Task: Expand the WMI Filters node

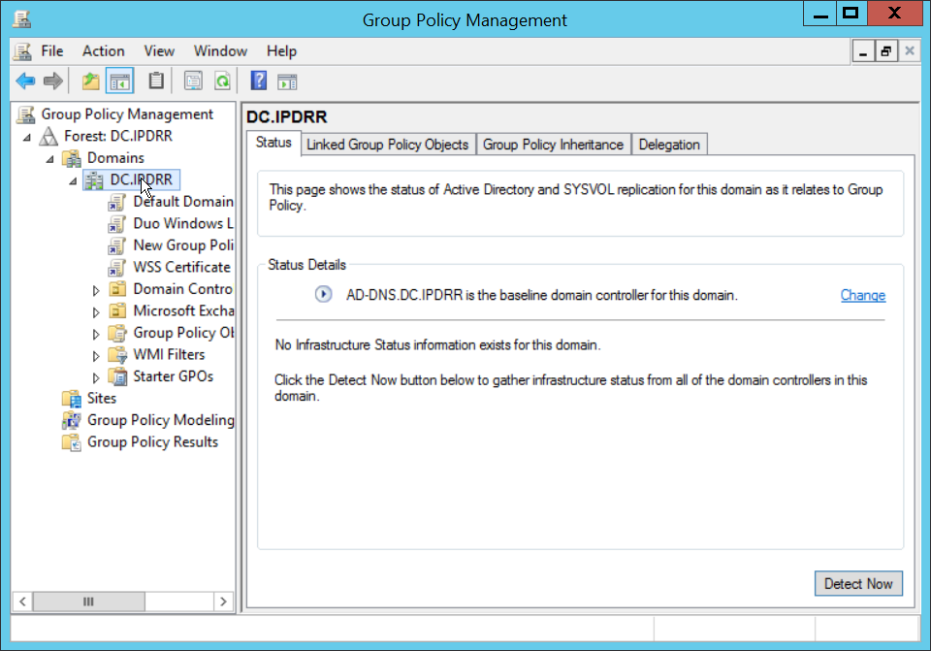Action: [x=96, y=355]
